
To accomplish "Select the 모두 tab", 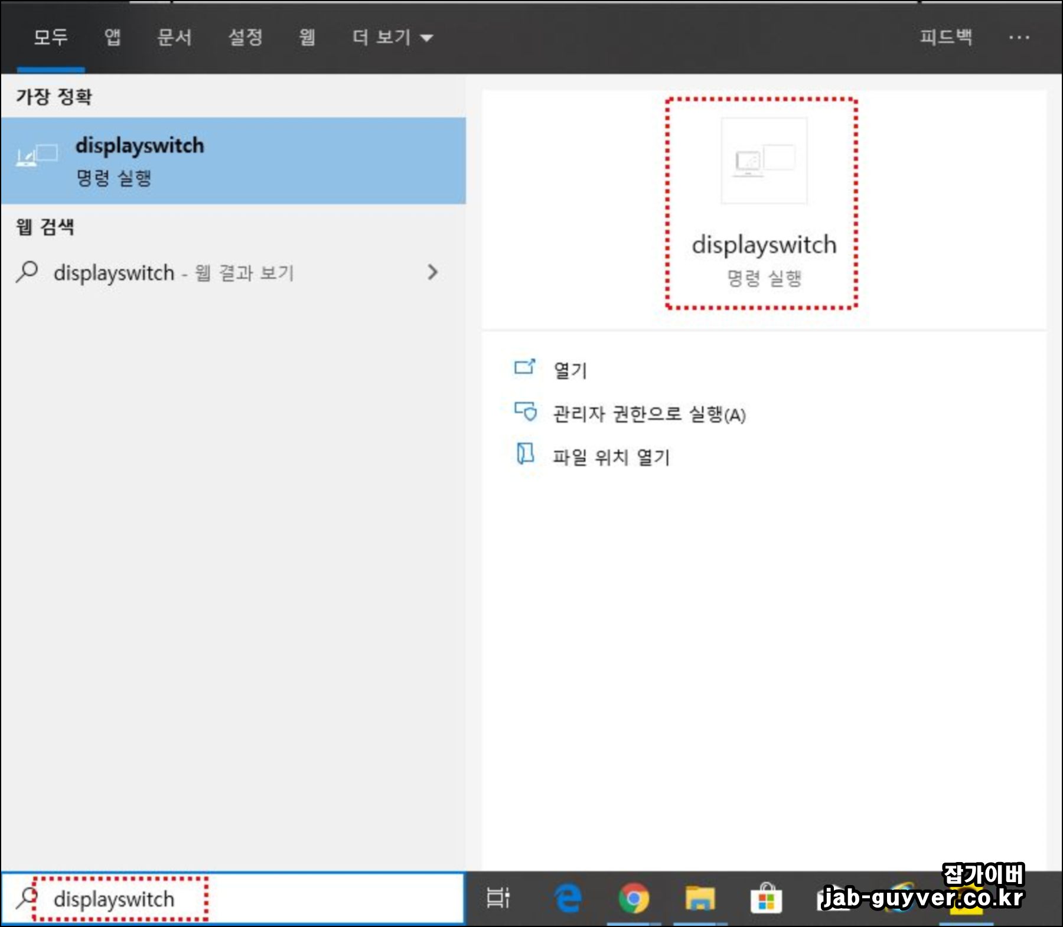I will [51, 37].
